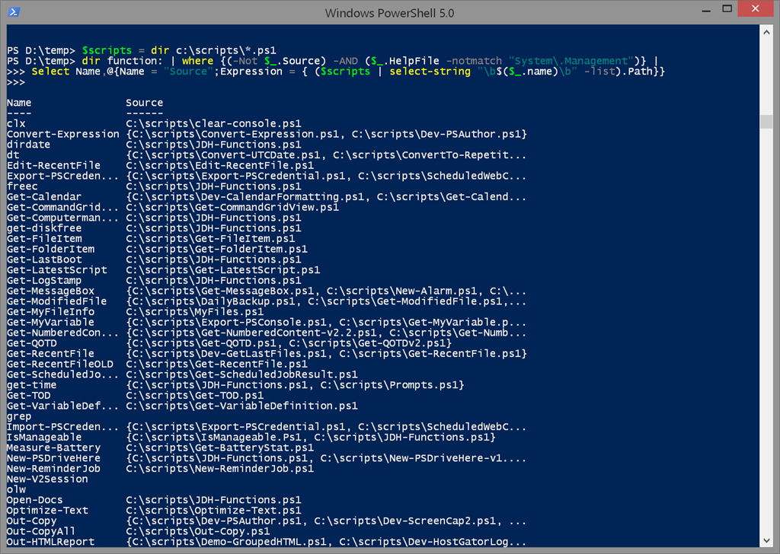Click the scrollbar up arrow
Screen dimensions: 780x554
(x=766, y=32)
